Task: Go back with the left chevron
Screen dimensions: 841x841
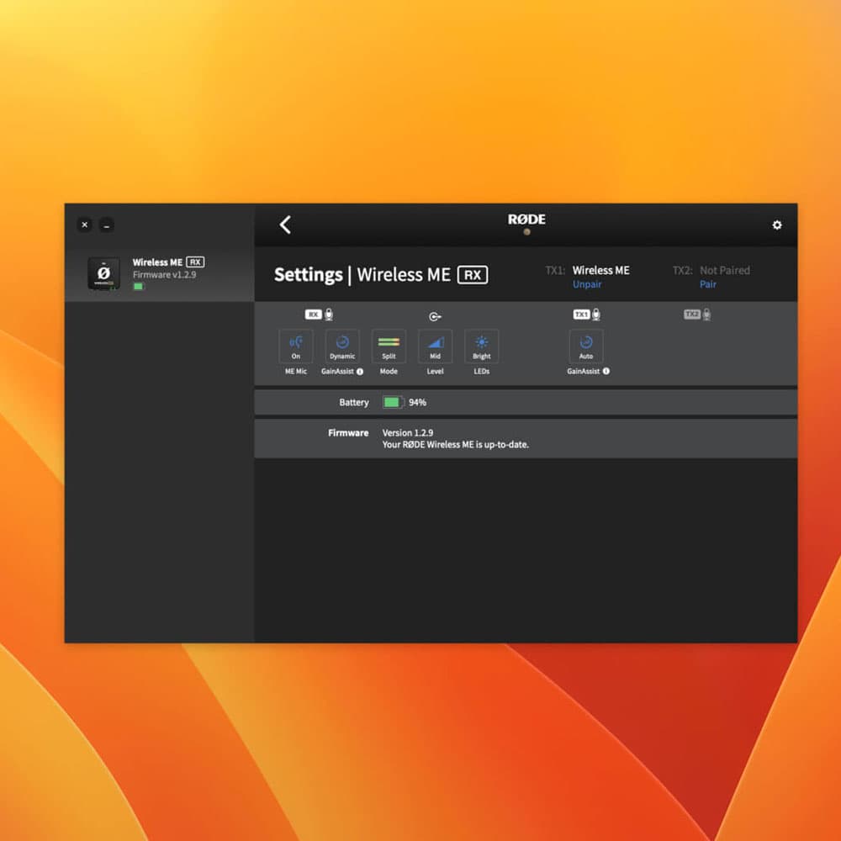Action: click(x=285, y=225)
